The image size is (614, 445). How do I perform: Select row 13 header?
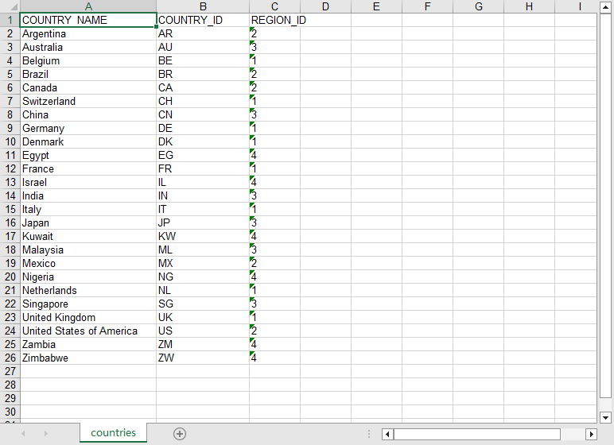(x=10, y=182)
